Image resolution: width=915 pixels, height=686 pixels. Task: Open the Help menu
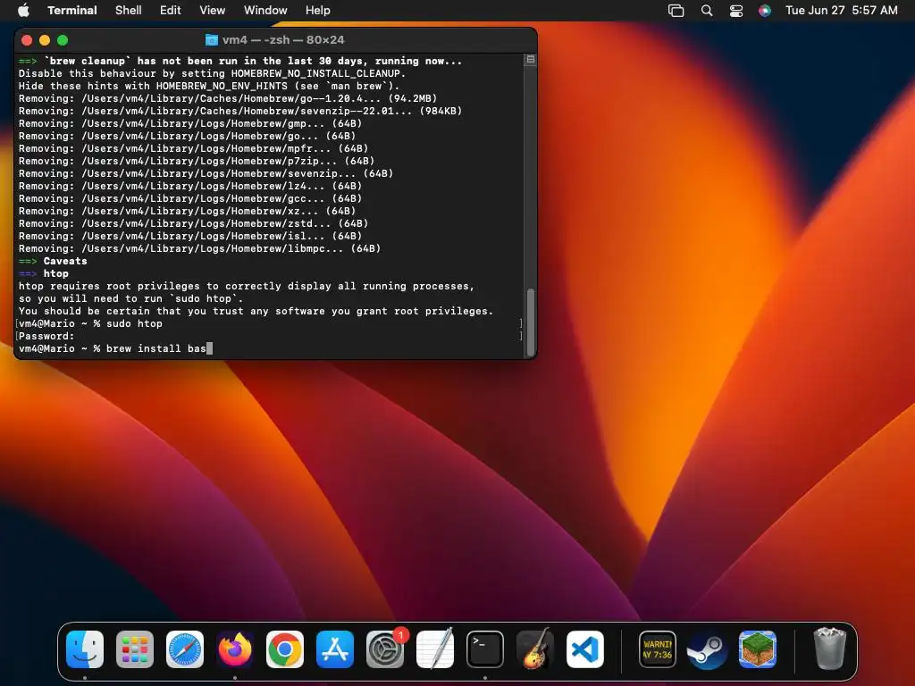[318, 11]
